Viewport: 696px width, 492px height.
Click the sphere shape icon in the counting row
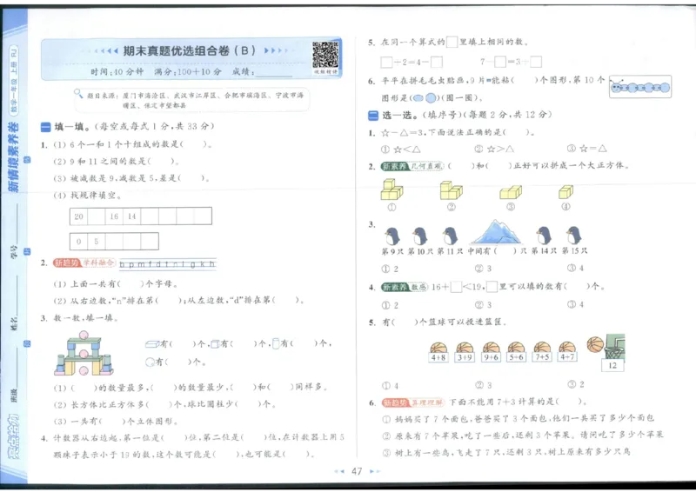click(150, 362)
